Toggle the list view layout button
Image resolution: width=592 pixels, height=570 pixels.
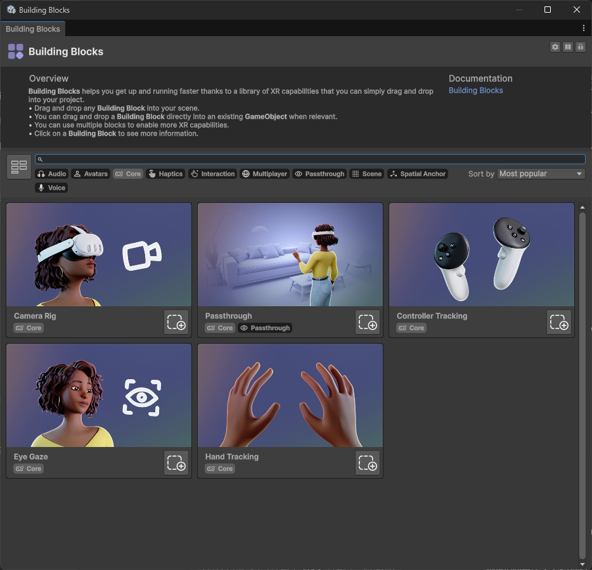pos(19,167)
